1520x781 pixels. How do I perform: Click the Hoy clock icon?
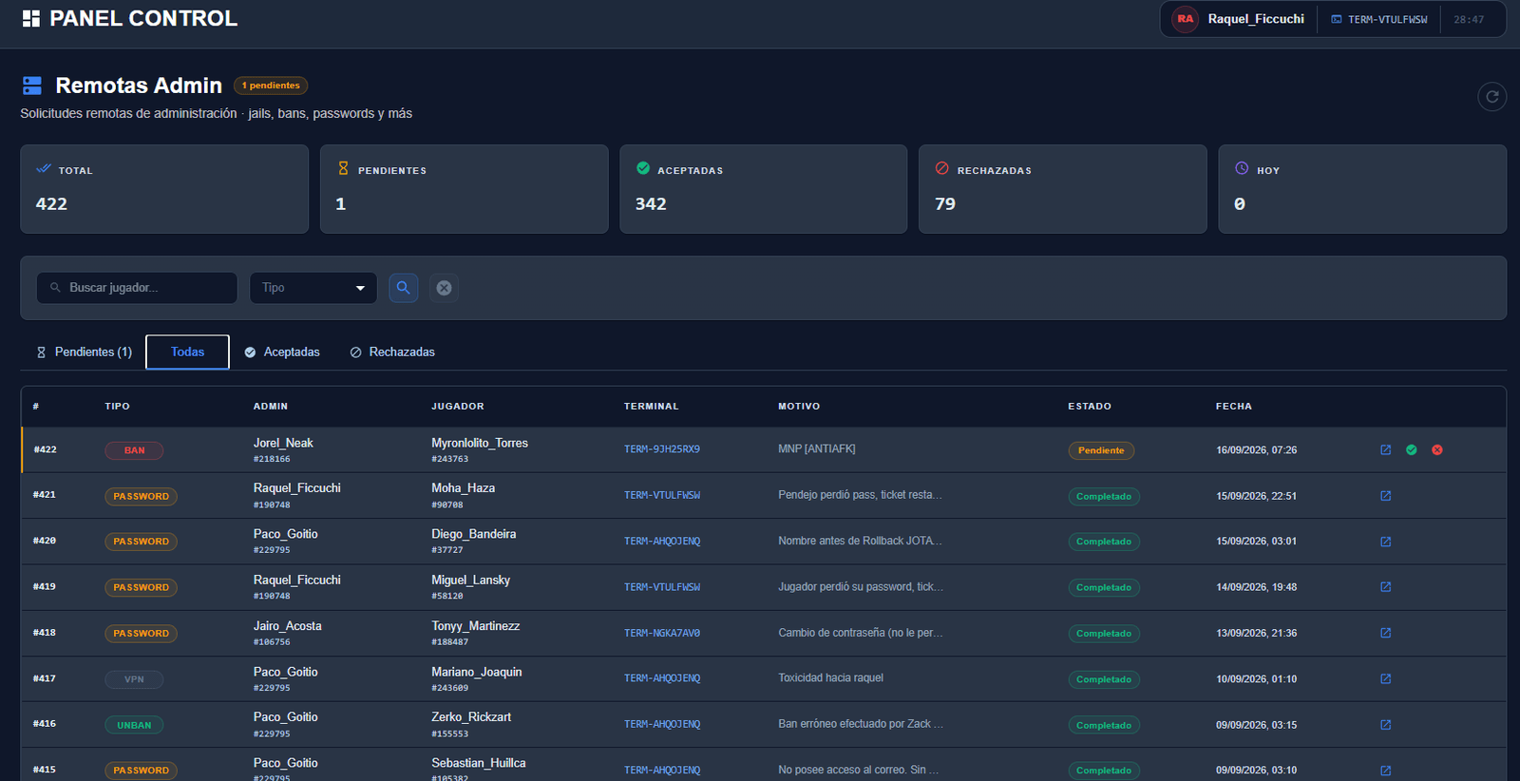click(1242, 168)
